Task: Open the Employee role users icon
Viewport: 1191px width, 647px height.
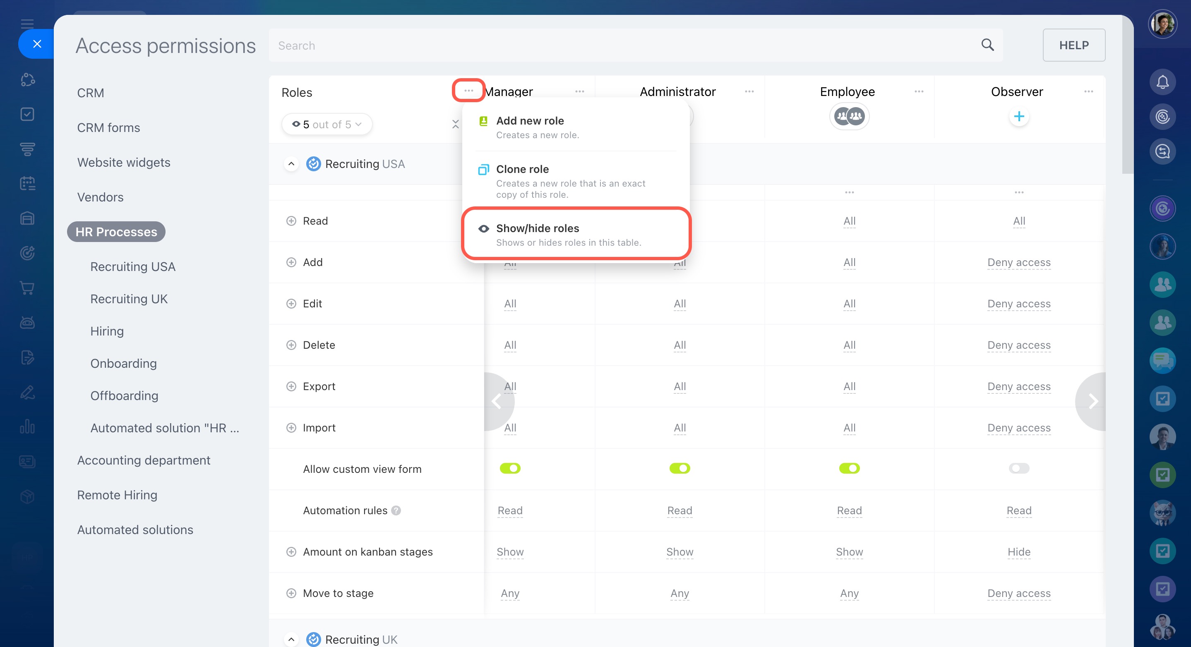Action: click(x=849, y=117)
